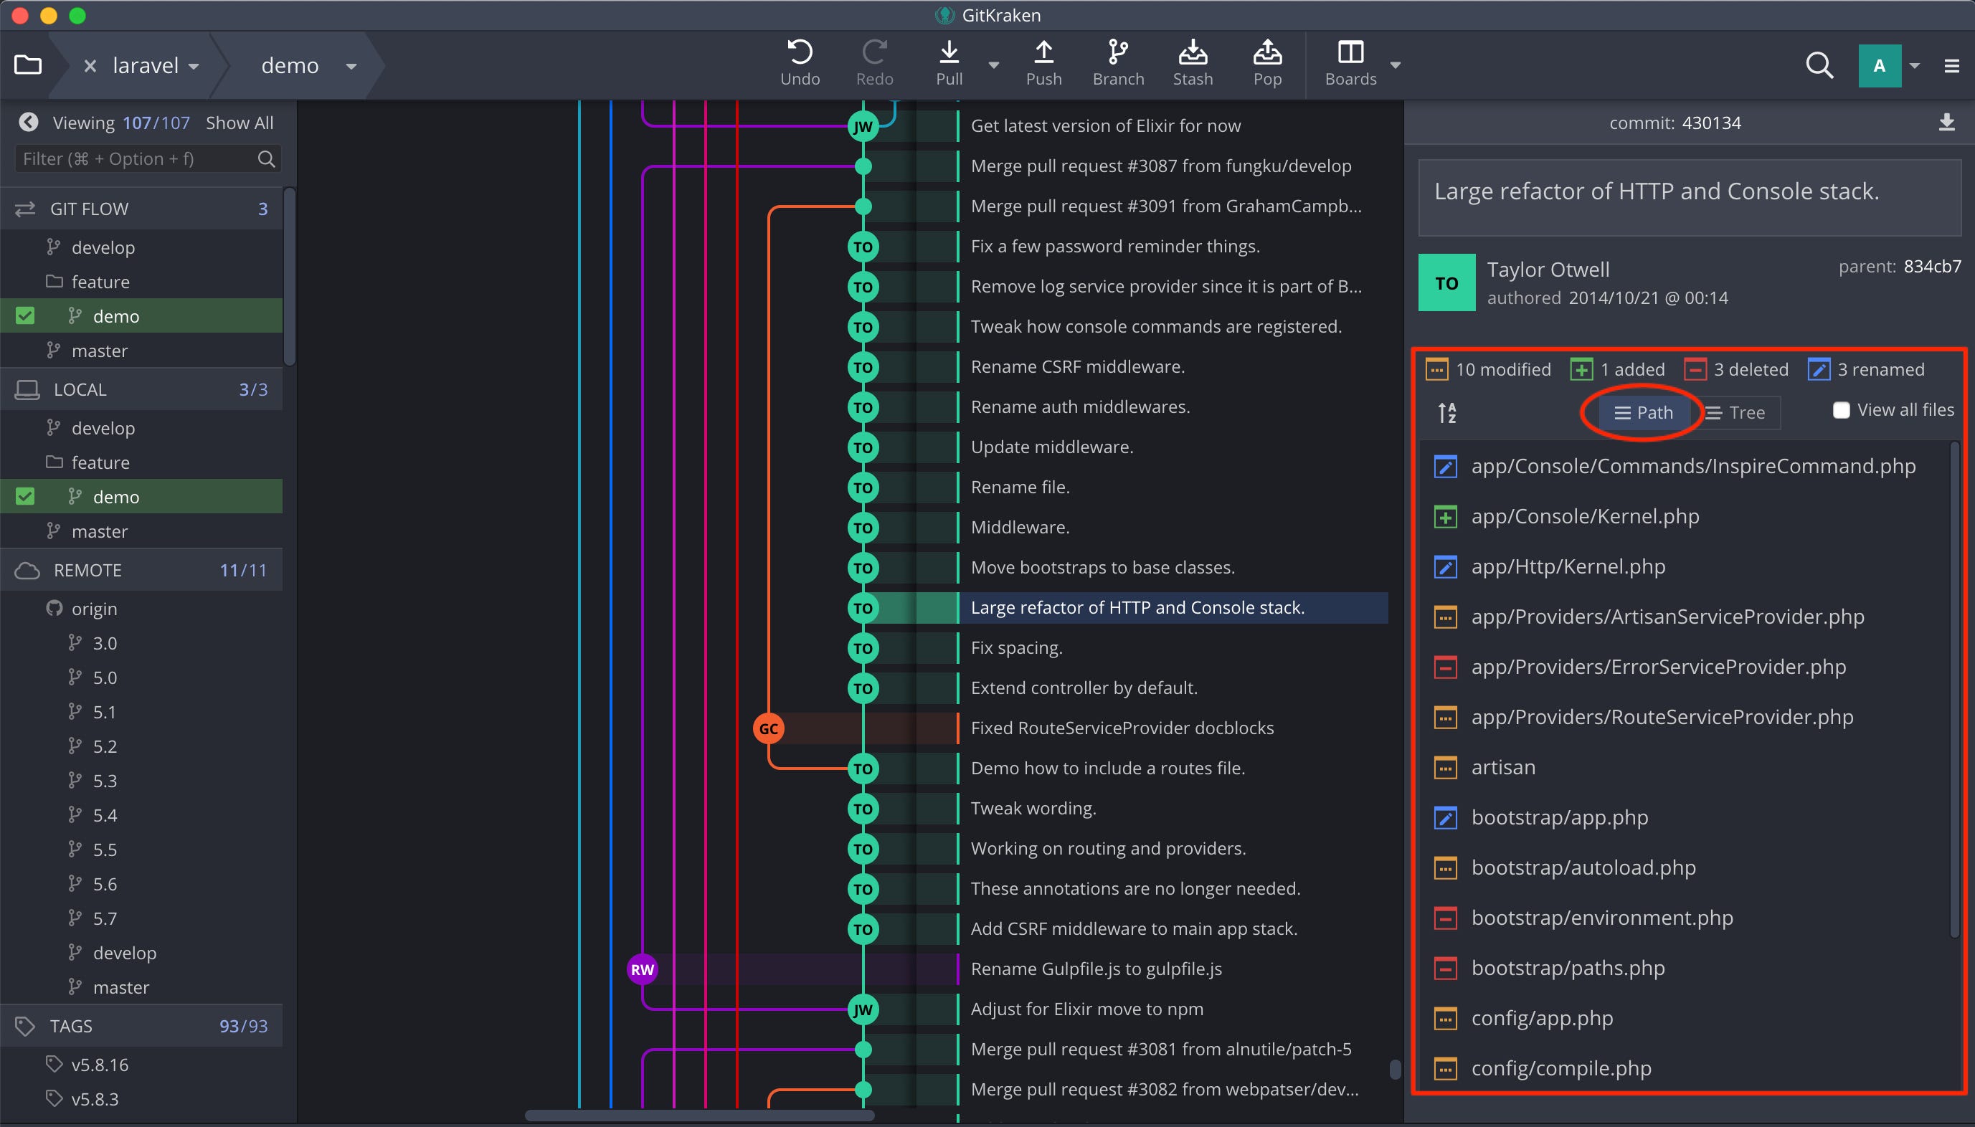Screen dimensions: 1975x1127
Task: Open the demo branch dropdown
Action: [x=351, y=67]
